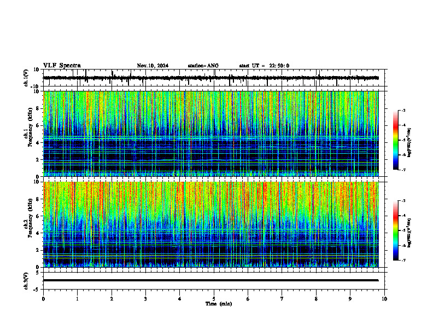This screenshot has width=433, height=335.
Task: Click the ch.1 voltage waveform trace
Action: point(210,78)
